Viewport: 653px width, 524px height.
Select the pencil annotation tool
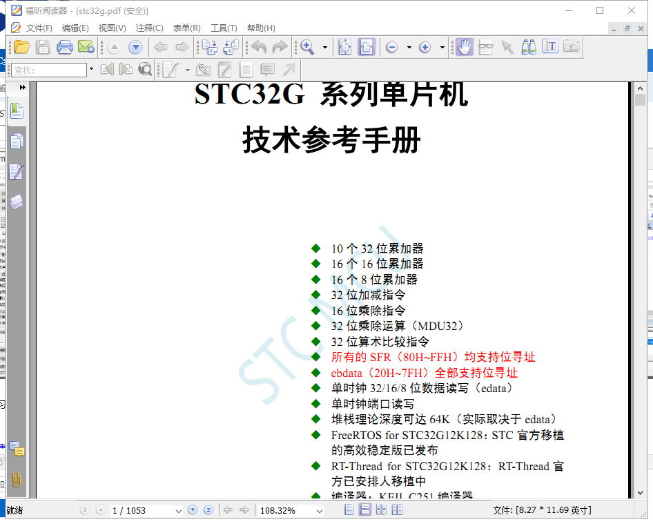coord(170,70)
